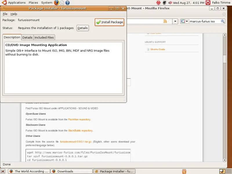
Task: Click the muted volume icon
Action: click(170, 3)
